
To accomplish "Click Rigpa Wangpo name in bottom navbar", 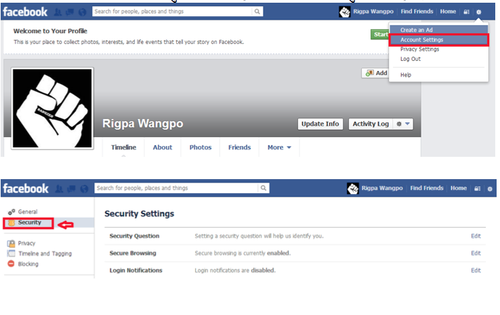I will click(x=382, y=188).
